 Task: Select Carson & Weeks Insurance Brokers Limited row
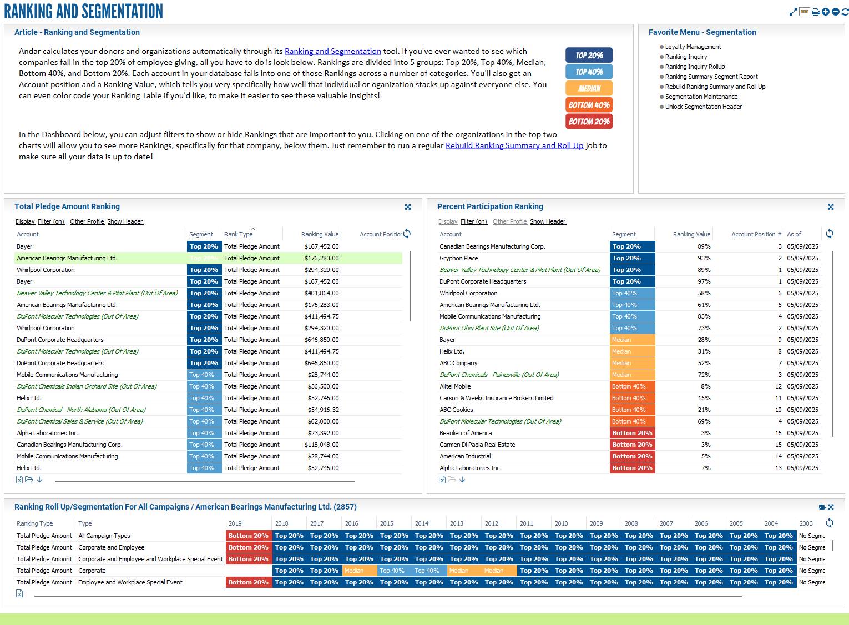(x=629, y=398)
